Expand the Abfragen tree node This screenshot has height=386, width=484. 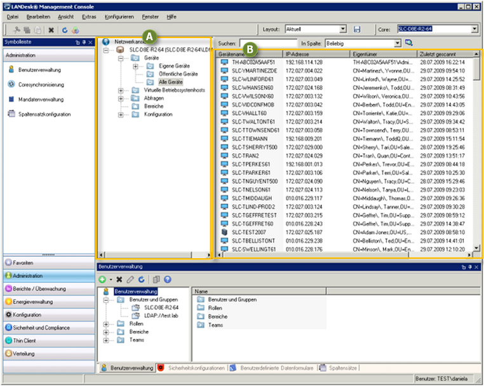121,99
